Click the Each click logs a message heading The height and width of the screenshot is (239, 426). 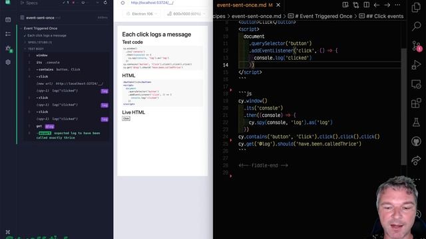click(156, 34)
